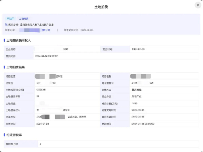This screenshot has height=152, width=203.
Task: Select the 变更日期 value 2024-01-28
Action: [138, 49]
